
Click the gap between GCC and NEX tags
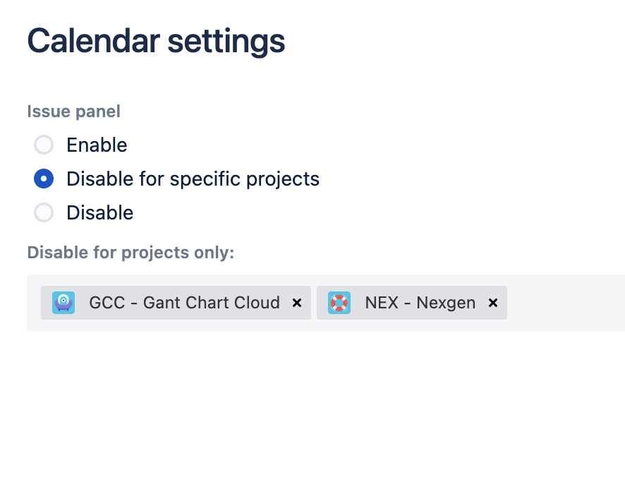pyautogui.click(x=314, y=303)
